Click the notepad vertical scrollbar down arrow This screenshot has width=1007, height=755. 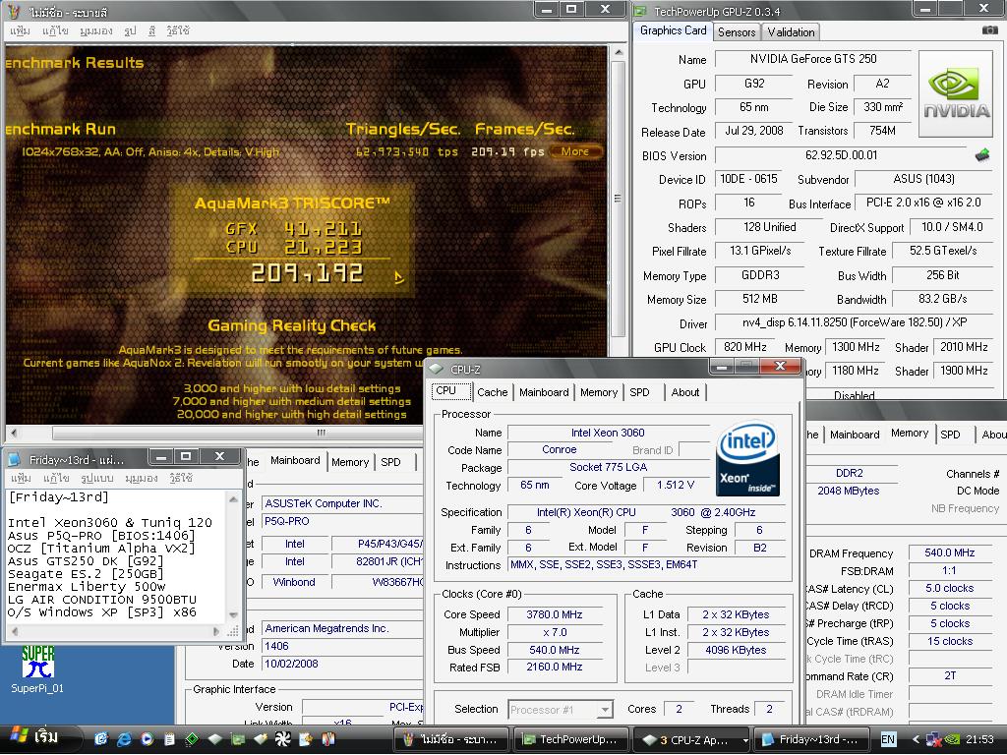coord(234,615)
